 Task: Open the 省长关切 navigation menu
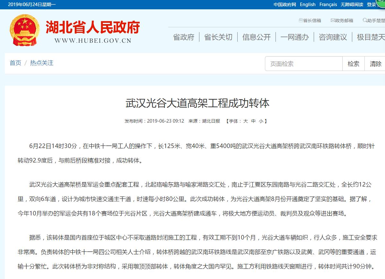[x=218, y=37]
